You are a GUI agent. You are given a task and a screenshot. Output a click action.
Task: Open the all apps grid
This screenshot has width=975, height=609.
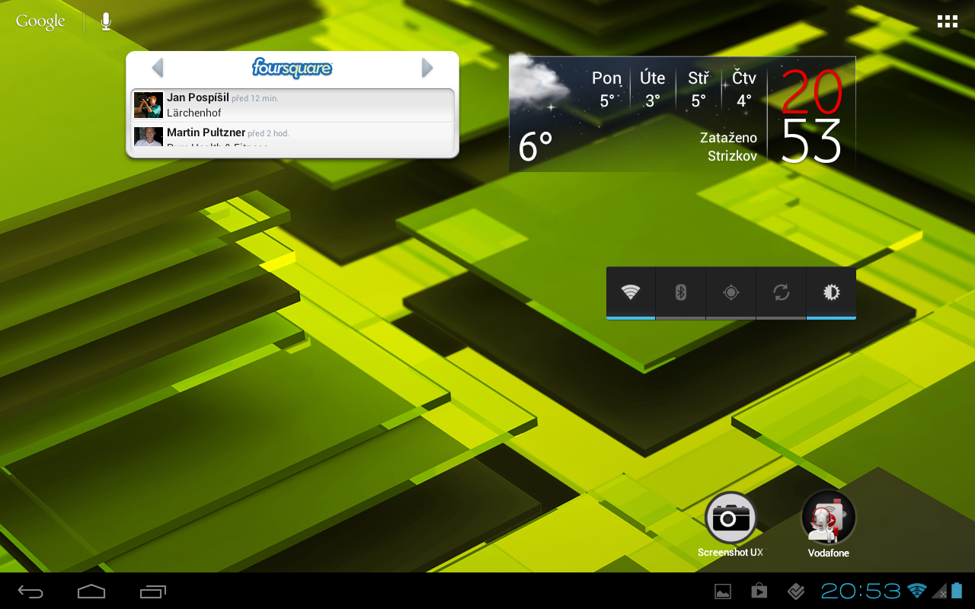click(947, 21)
